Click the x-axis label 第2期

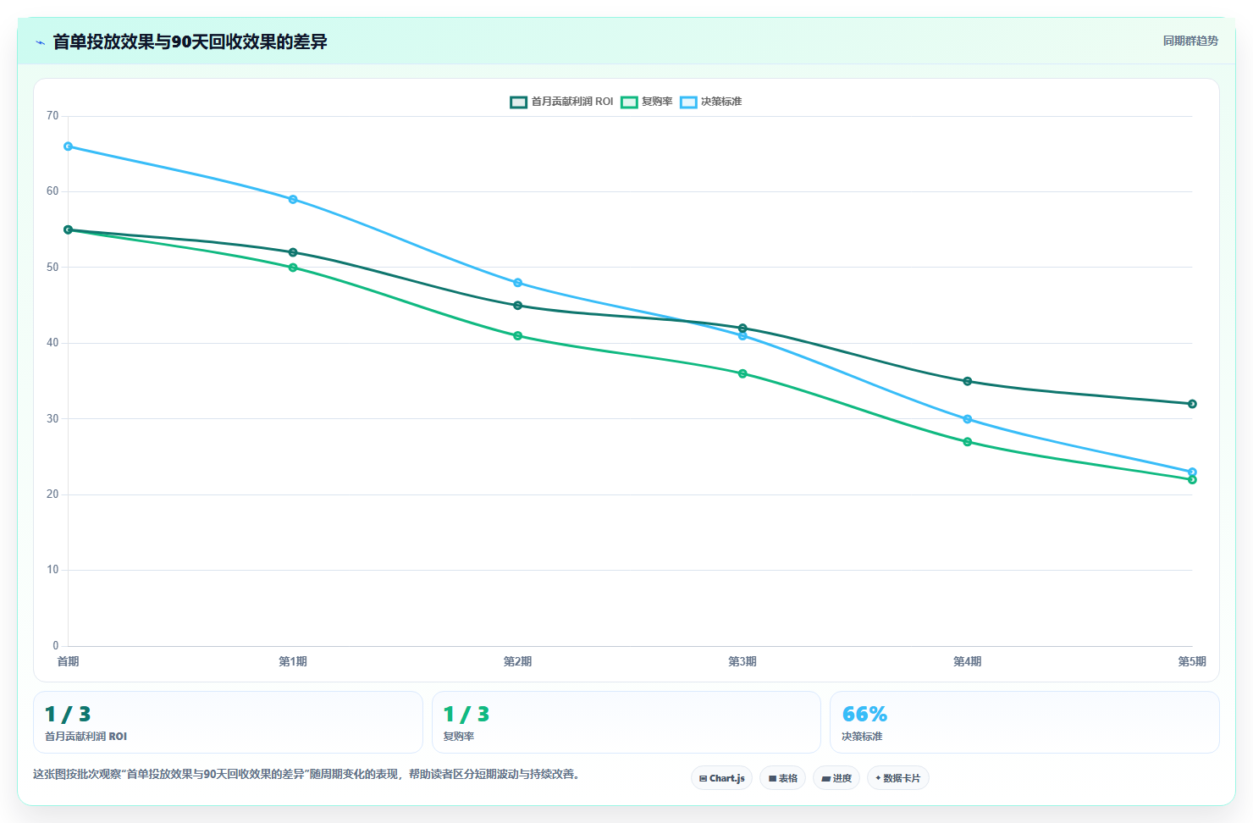tap(518, 661)
